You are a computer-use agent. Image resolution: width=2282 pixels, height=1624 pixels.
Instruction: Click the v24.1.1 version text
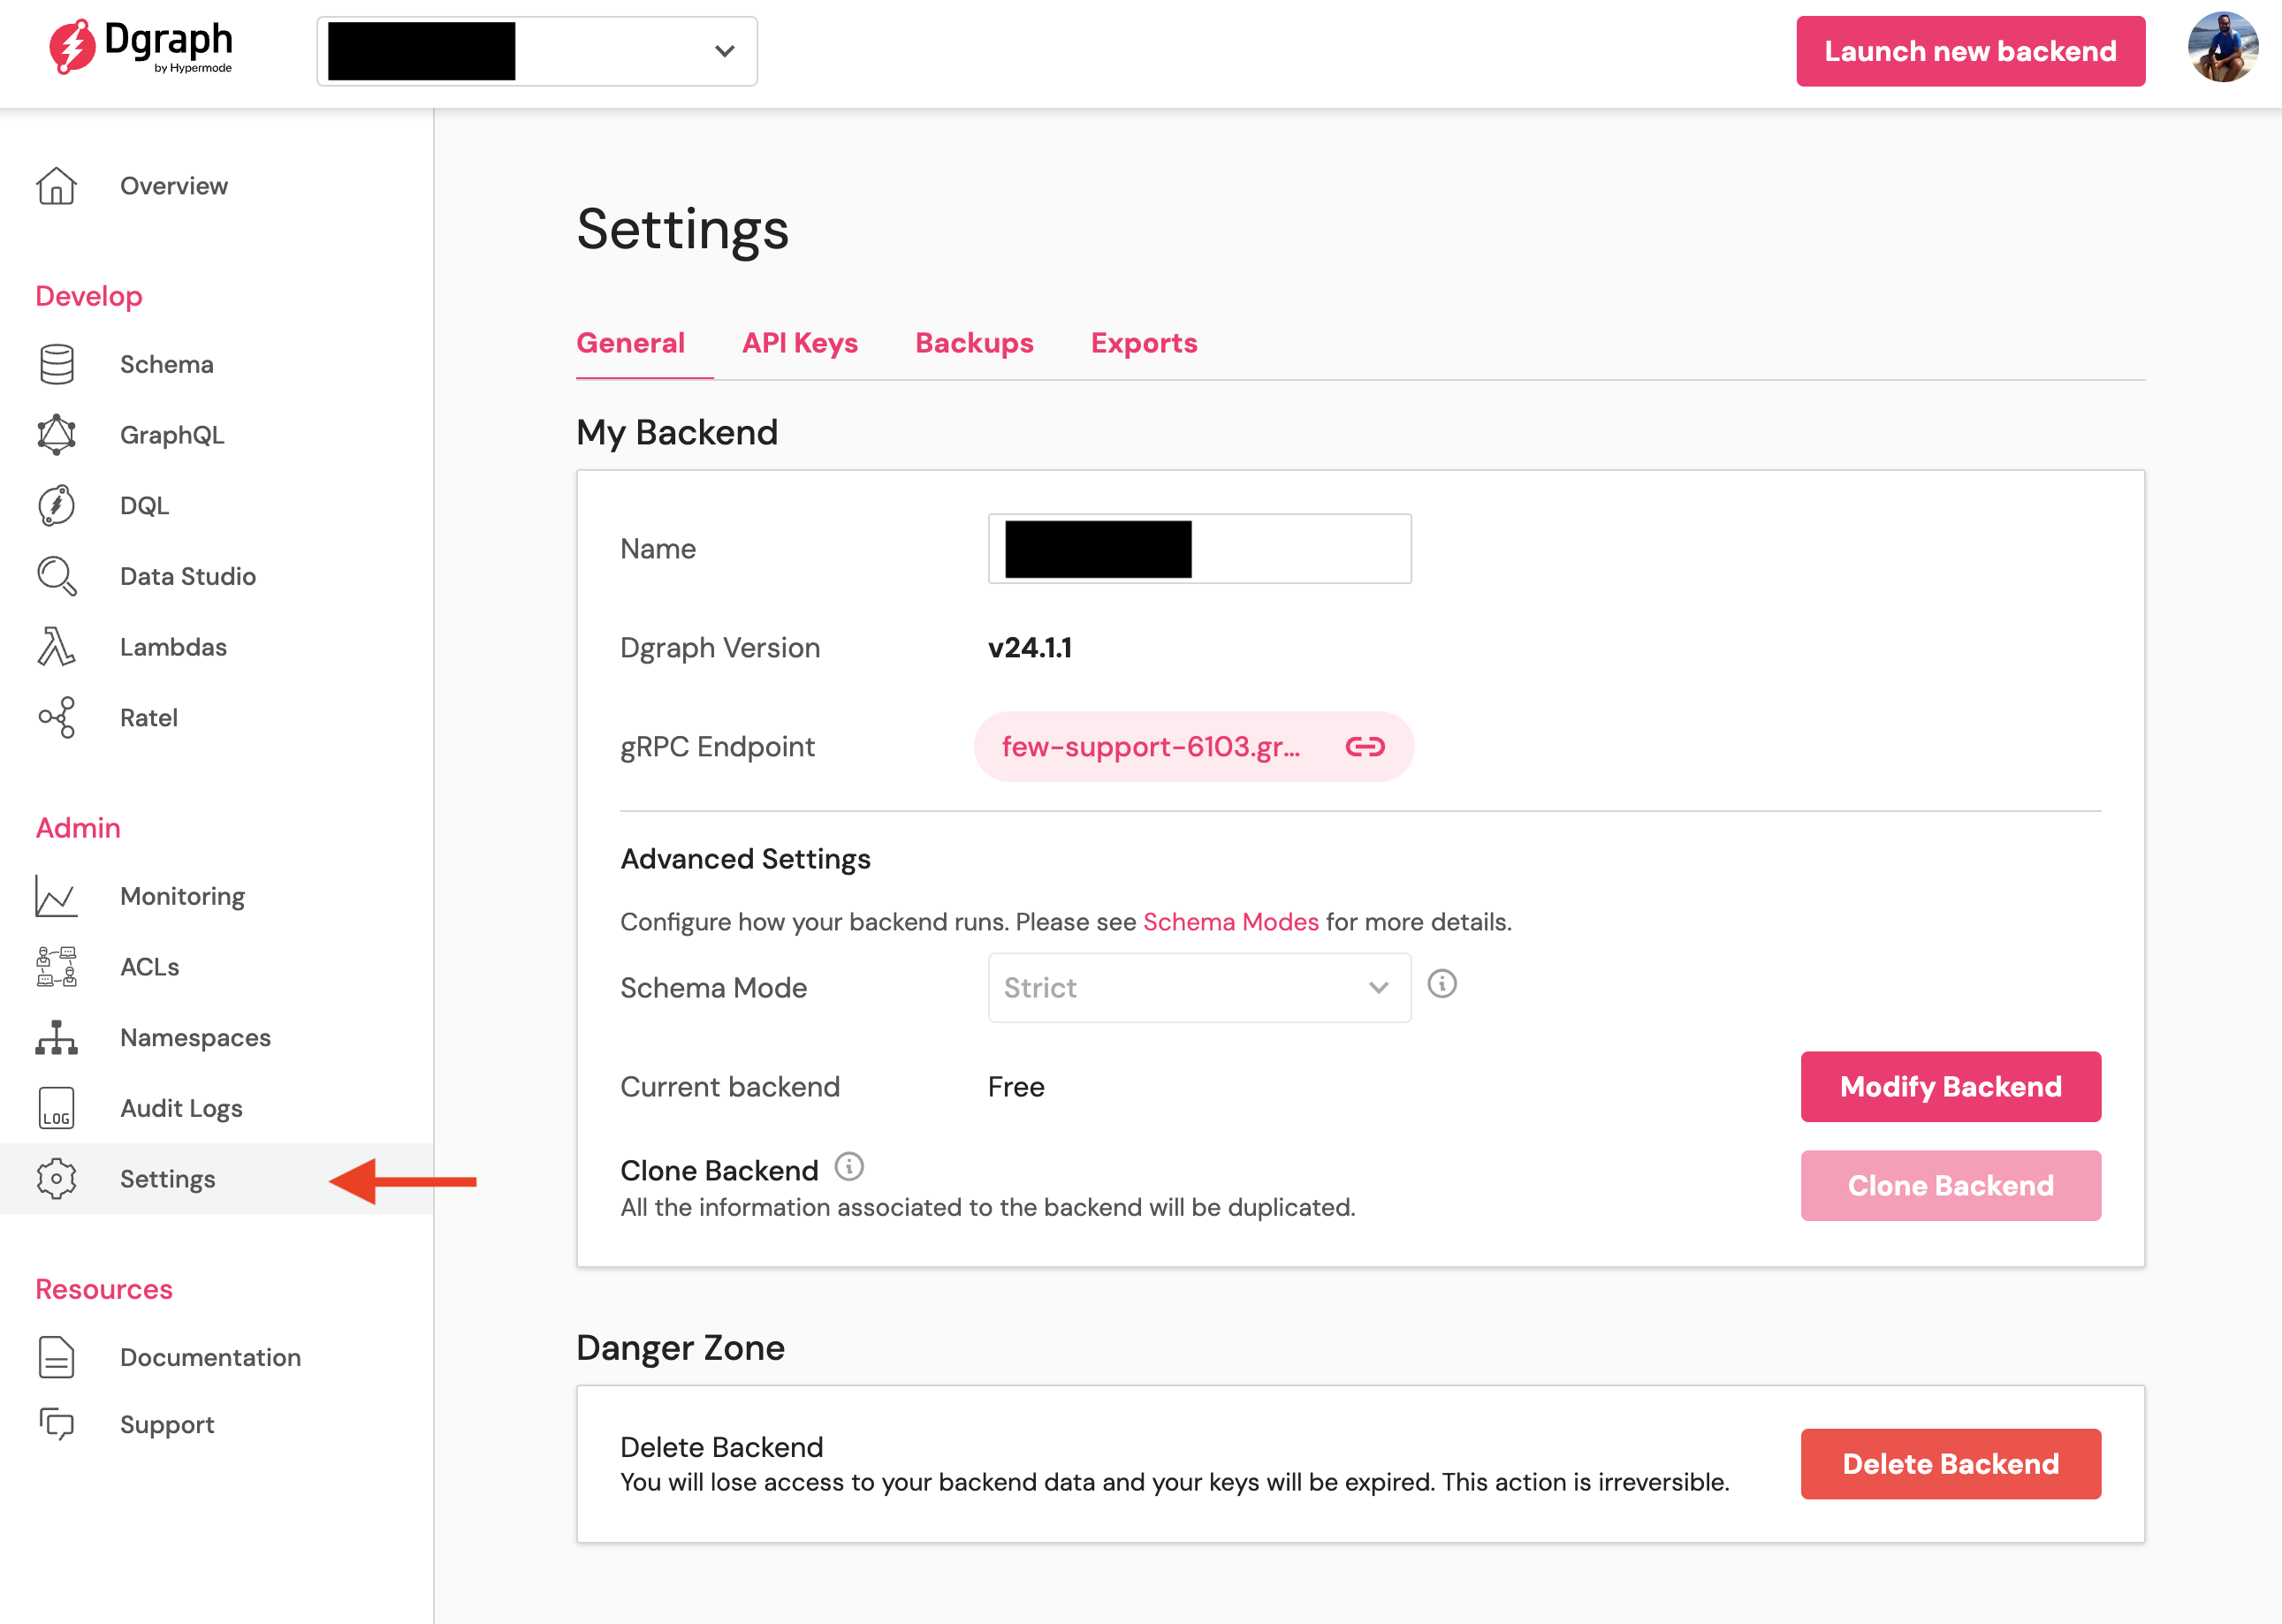pos(1029,648)
